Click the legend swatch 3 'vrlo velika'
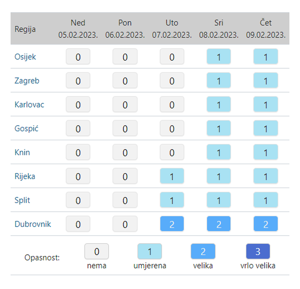 (258, 251)
